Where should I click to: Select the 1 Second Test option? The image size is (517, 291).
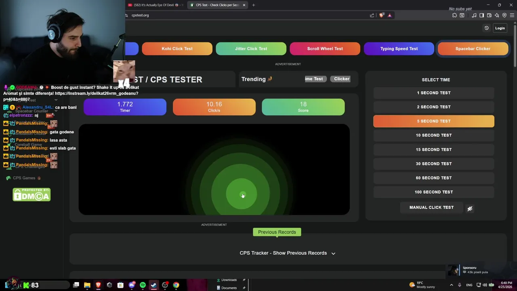click(x=433, y=93)
